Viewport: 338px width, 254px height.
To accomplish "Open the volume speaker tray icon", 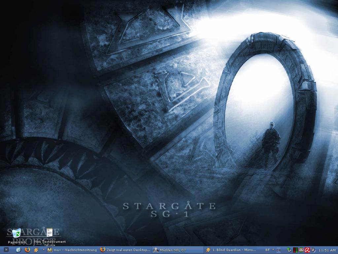I will pyautogui.click(x=313, y=250).
